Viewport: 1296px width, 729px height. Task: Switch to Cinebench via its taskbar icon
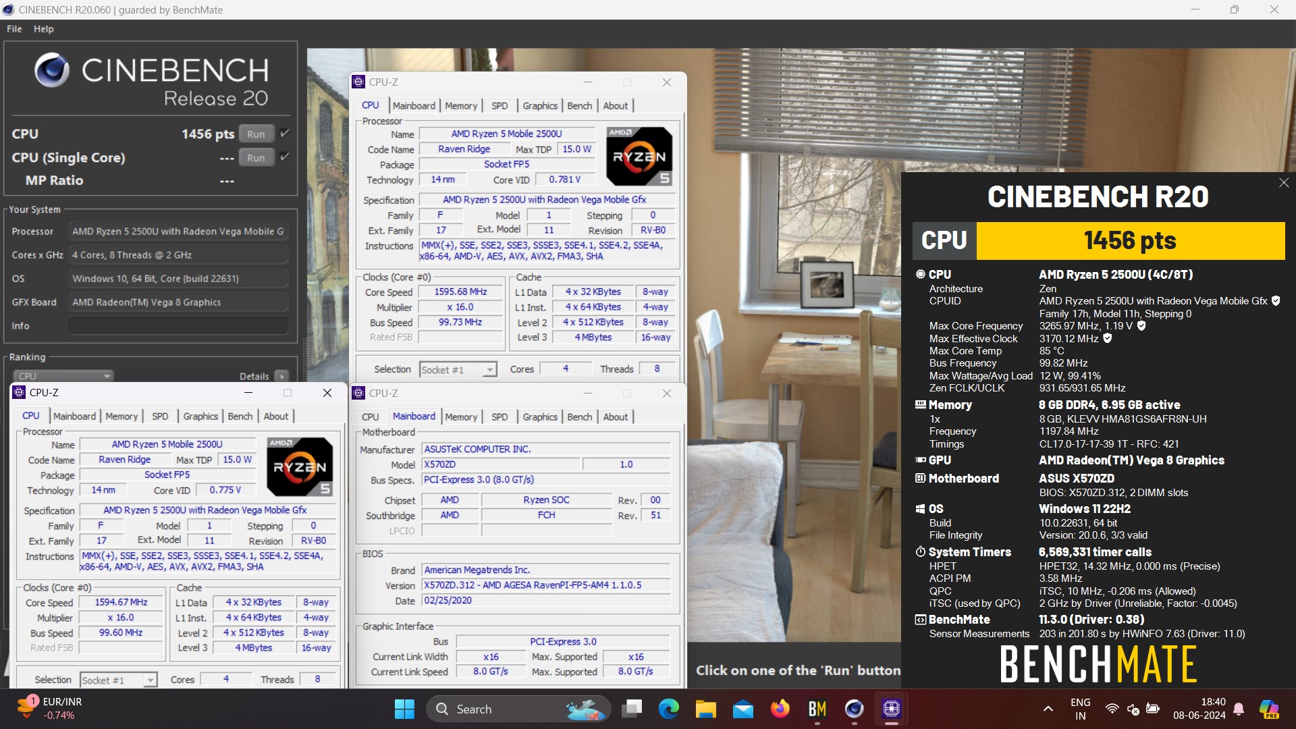(x=855, y=709)
